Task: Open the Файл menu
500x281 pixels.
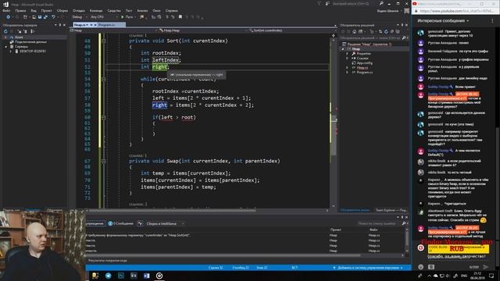Action: (6, 10)
